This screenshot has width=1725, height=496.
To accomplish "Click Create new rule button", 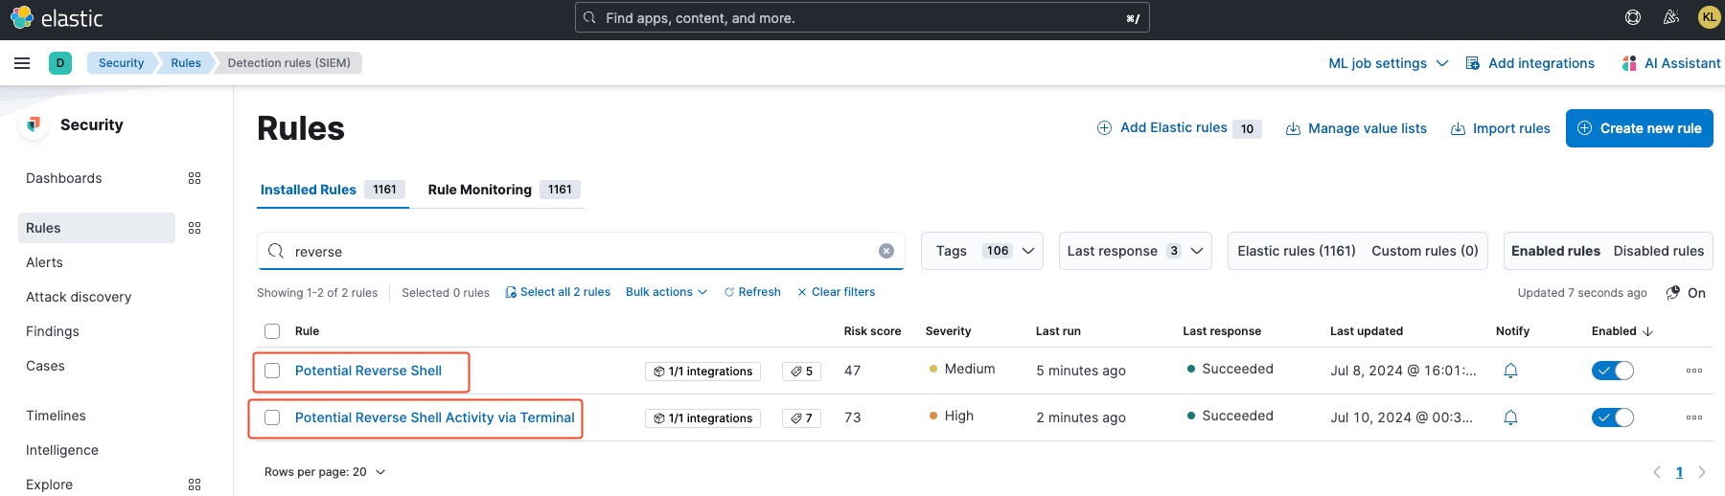I will (x=1640, y=128).
